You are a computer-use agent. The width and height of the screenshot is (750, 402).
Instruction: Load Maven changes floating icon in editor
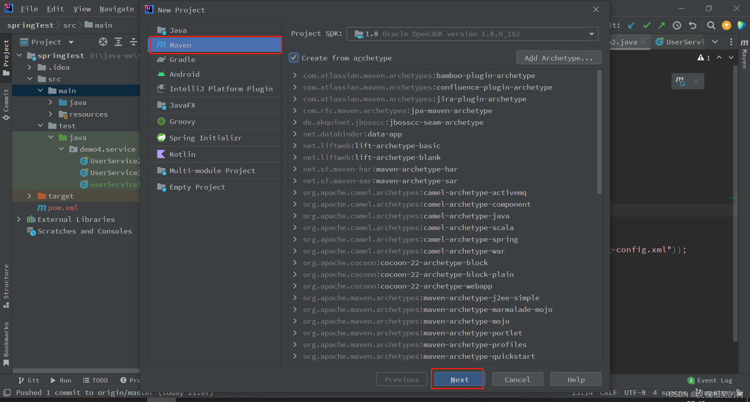680,81
